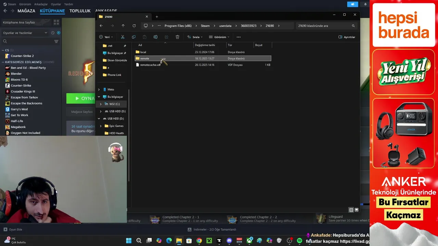Open Steam MAĞAZA tab
The image size is (438, 246).
[26, 11]
